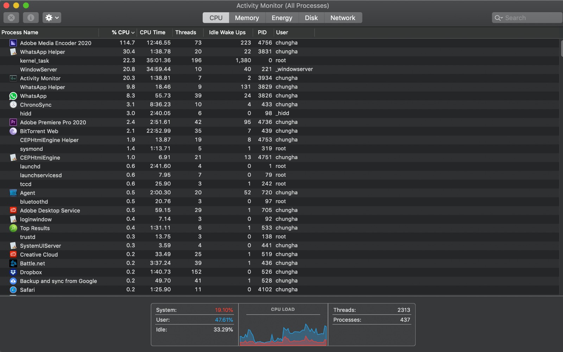Select the tccd process row
Viewport: 563px width, 352px height.
(279, 184)
